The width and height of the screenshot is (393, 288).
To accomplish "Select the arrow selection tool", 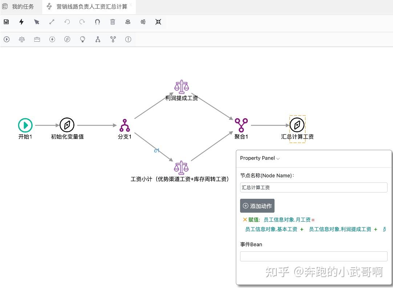I will click(x=37, y=22).
